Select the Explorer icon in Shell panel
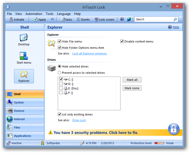This screenshot has height=153, width=190. coord(24,76)
